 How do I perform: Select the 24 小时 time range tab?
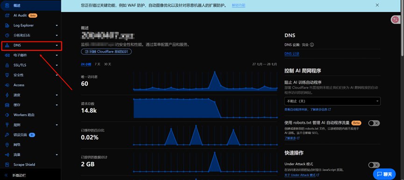click(x=86, y=64)
